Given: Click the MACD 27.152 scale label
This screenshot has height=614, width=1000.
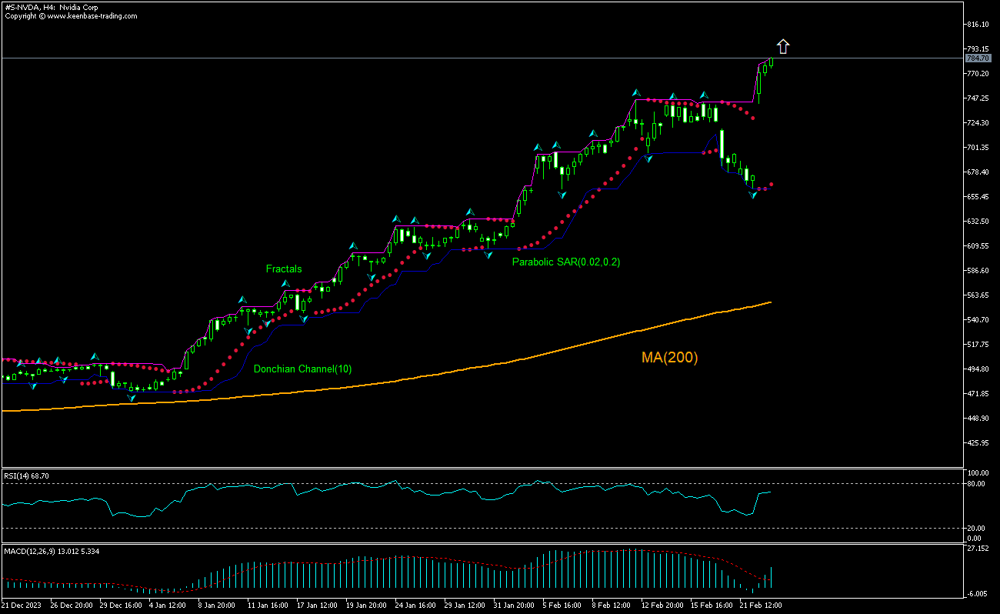Looking at the screenshot, I should point(977,549).
